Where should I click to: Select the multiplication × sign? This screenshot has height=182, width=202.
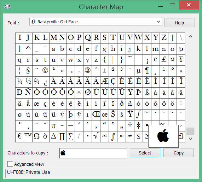click(79, 93)
